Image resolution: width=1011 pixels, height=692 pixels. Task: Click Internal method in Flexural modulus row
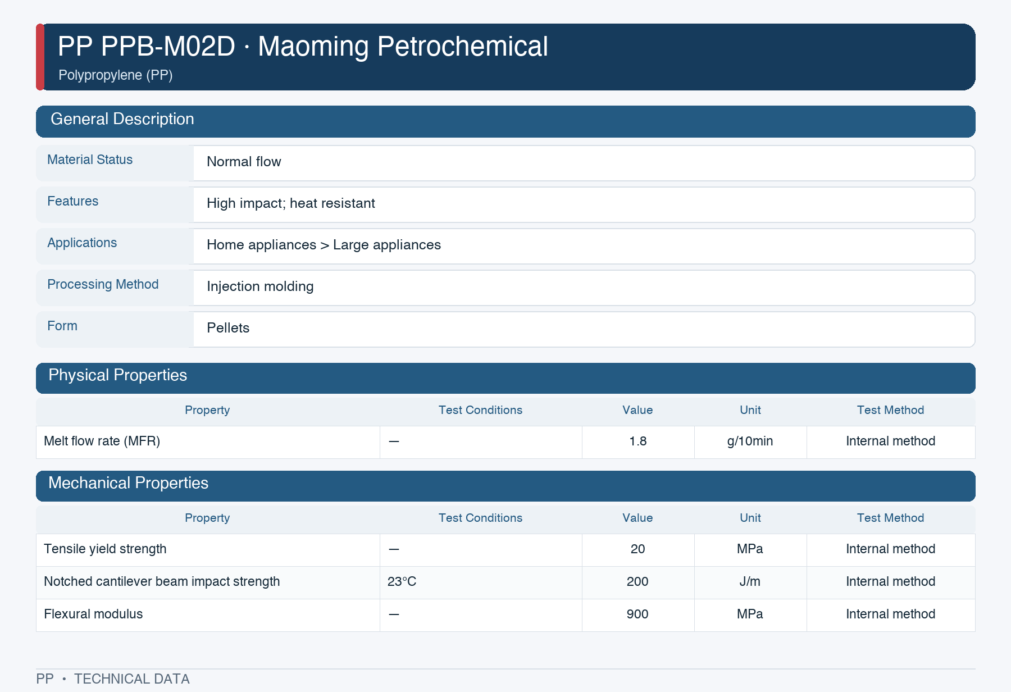pyautogui.click(x=891, y=614)
